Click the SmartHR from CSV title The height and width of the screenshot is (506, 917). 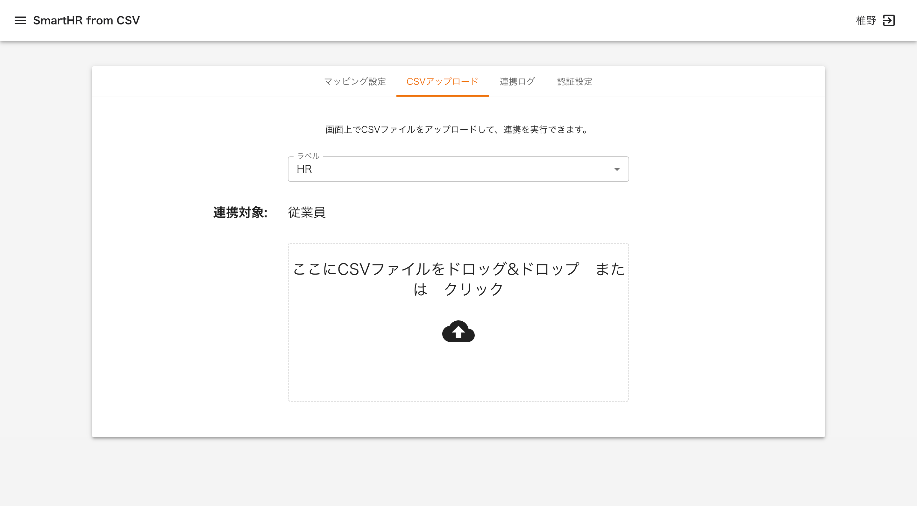tap(86, 20)
